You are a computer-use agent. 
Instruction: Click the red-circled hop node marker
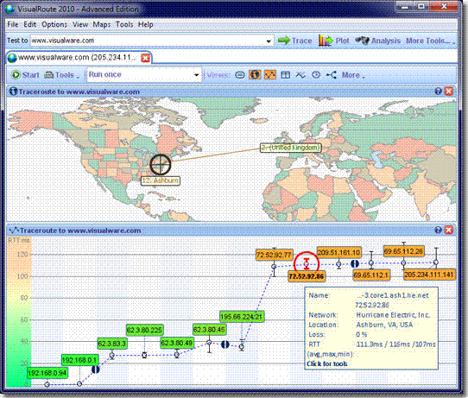(307, 263)
